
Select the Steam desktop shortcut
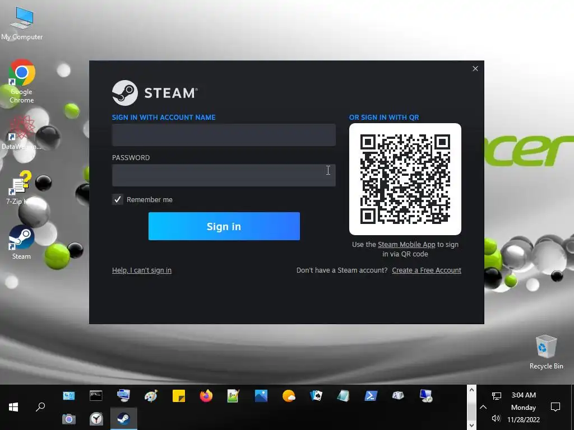pyautogui.click(x=22, y=242)
